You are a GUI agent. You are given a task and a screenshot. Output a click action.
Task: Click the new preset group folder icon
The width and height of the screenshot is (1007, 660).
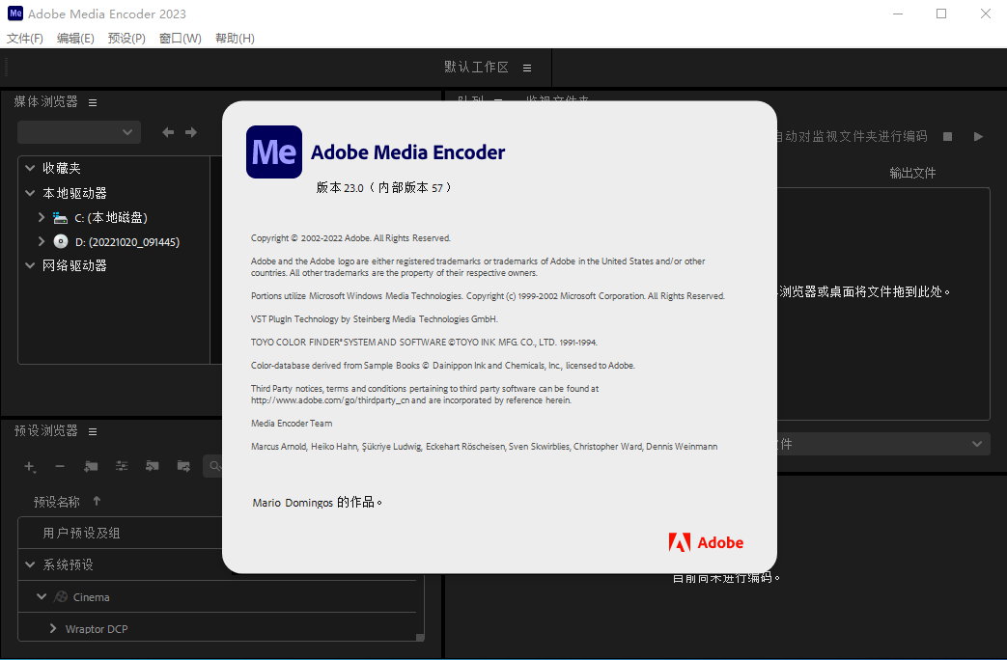tap(91, 467)
